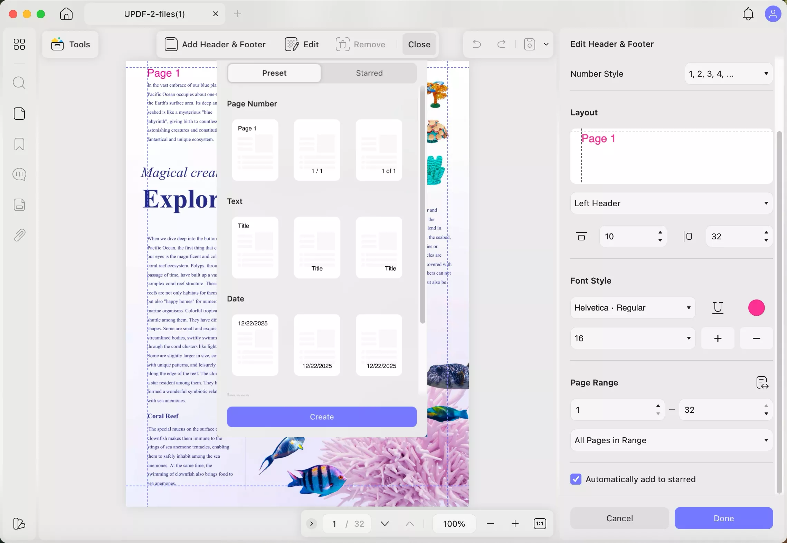Expand the All Pages in Range dropdown
This screenshot has width=787, height=543.
tap(671, 440)
